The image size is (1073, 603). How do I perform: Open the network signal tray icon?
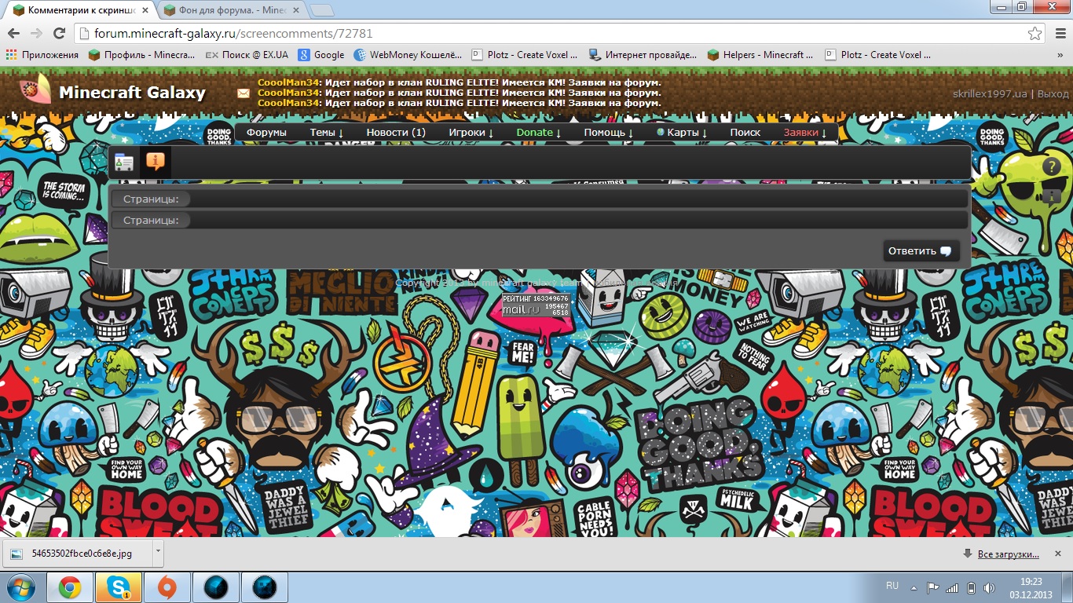952,587
